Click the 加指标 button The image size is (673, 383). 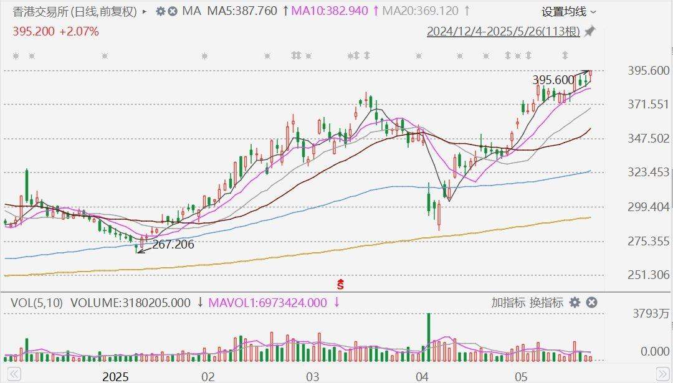pos(508,303)
